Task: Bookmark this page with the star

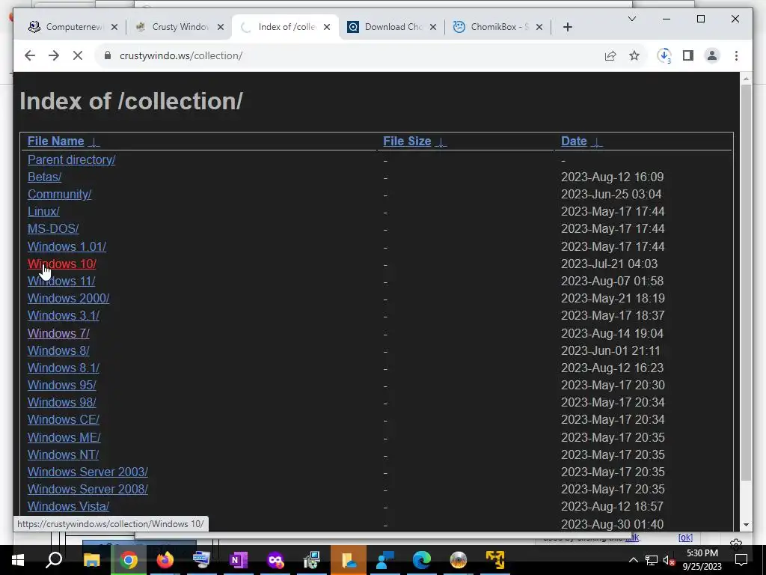Action: 634,55
